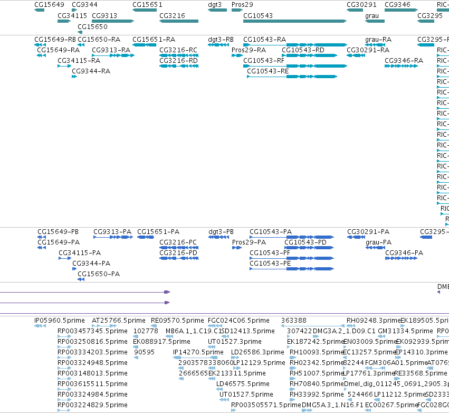Click transcript CG10543-RE
The width and height of the screenshot is (449, 413).
(292, 77)
